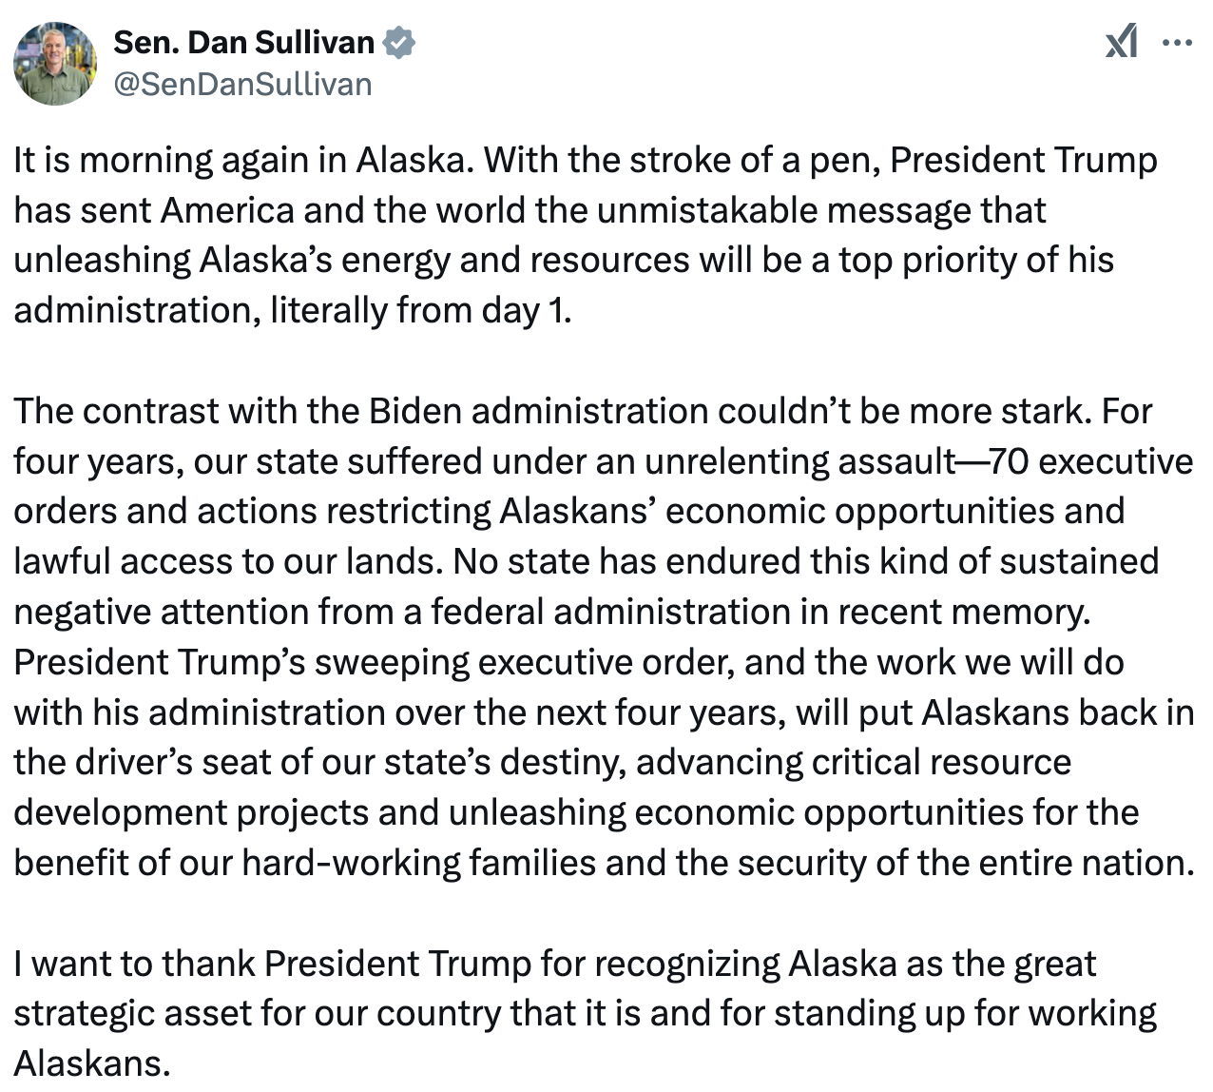The image size is (1213, 1092).
Task: Click the phrase "literally from day 1."
Action: click(421, 310)
